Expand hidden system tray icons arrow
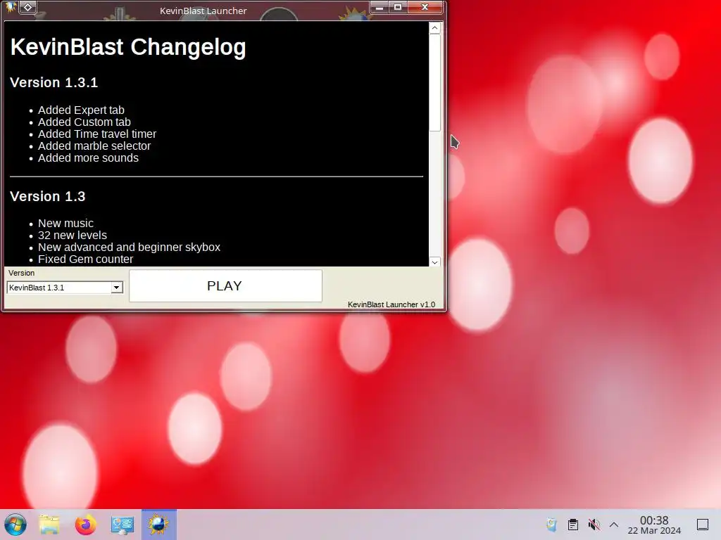The height and width of the screenshot is (540, 721). pos(614,525)
